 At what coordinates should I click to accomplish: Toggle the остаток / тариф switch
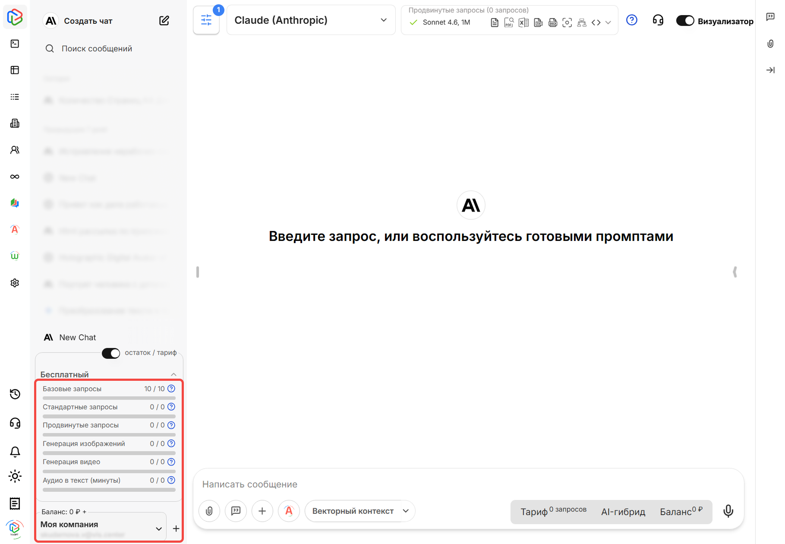pyautogui.click(x=111, y=353)
